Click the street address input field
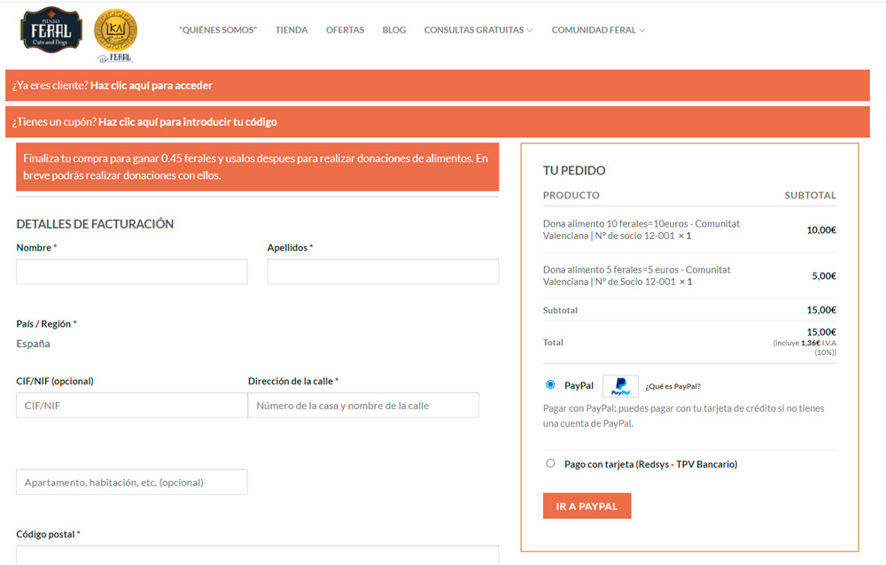Image resolution: width=886 pixels, height=565 pixels. (363, 406)
